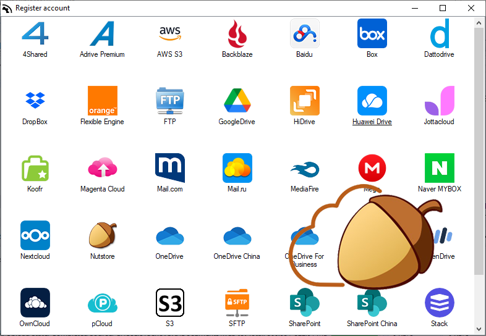Click the scrollbar down arrow

(479, 329)
